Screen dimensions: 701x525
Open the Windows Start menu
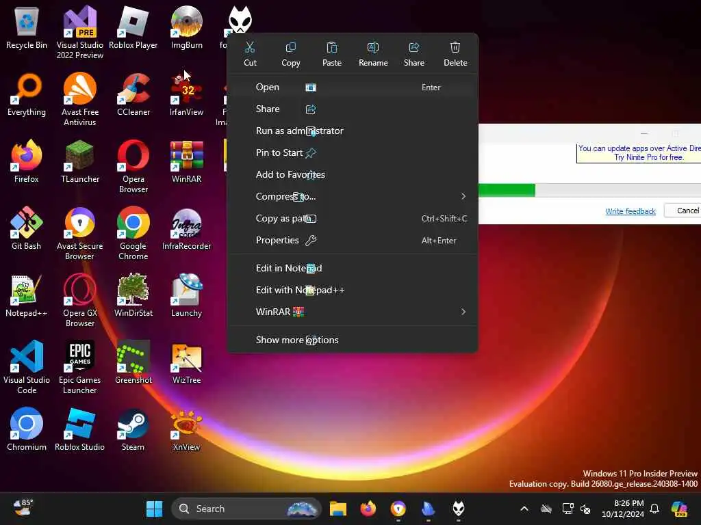(154, 509)
